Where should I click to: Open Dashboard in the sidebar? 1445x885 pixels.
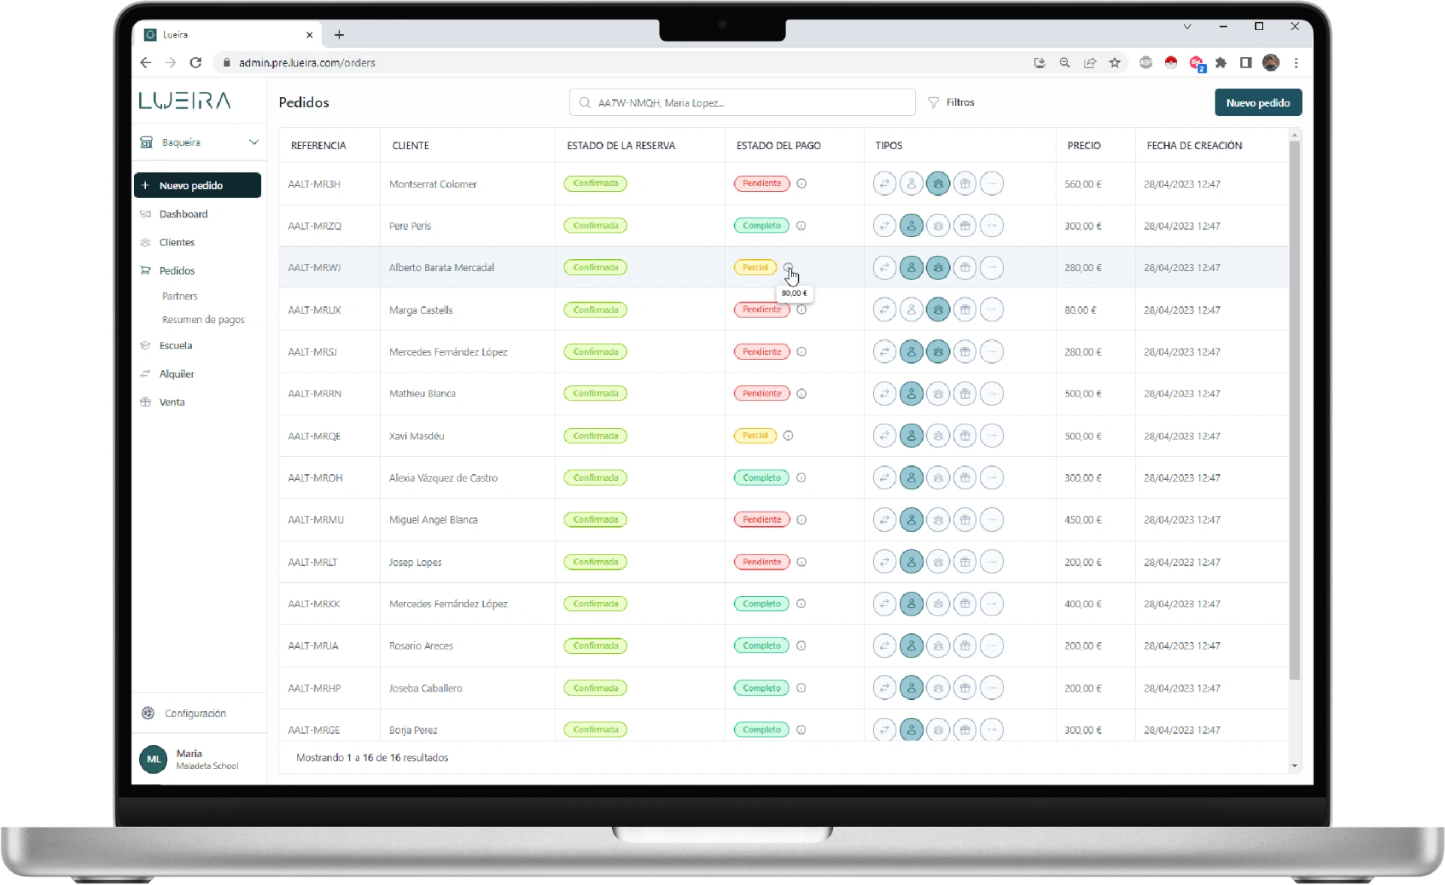pos(184,214)
